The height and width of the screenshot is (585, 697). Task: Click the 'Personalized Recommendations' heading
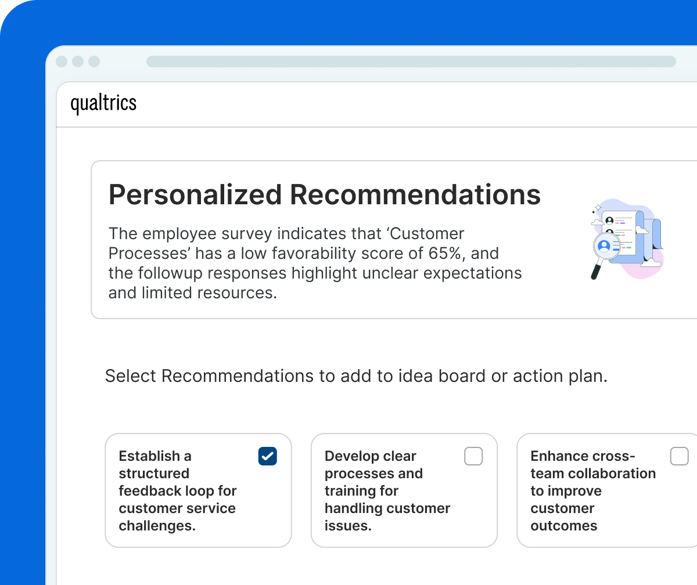(x=325, y=195)
